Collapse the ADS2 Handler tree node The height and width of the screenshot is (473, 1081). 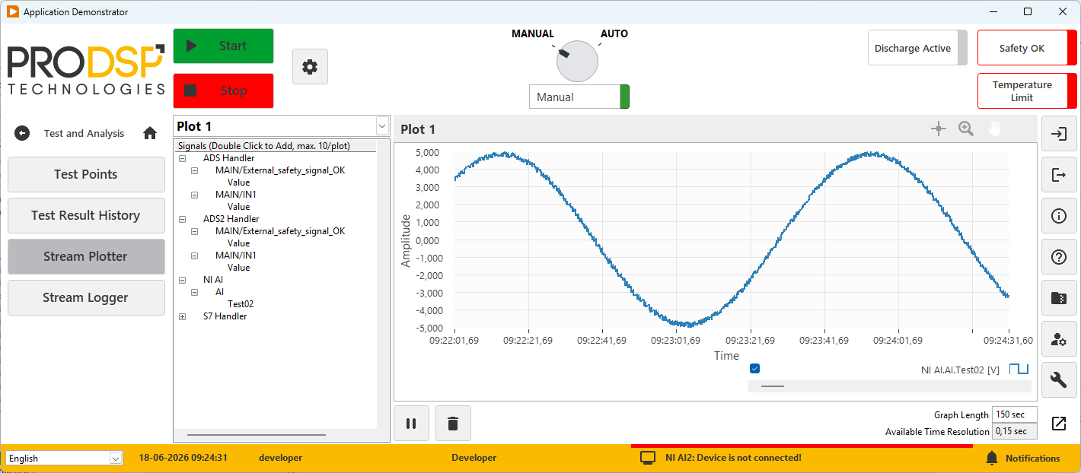tap(182, 219)
